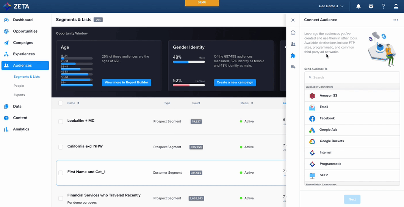Open the notifications bell icon
Image resolution: width=404 pixels, height=207 pixels.
click(358, 6)
